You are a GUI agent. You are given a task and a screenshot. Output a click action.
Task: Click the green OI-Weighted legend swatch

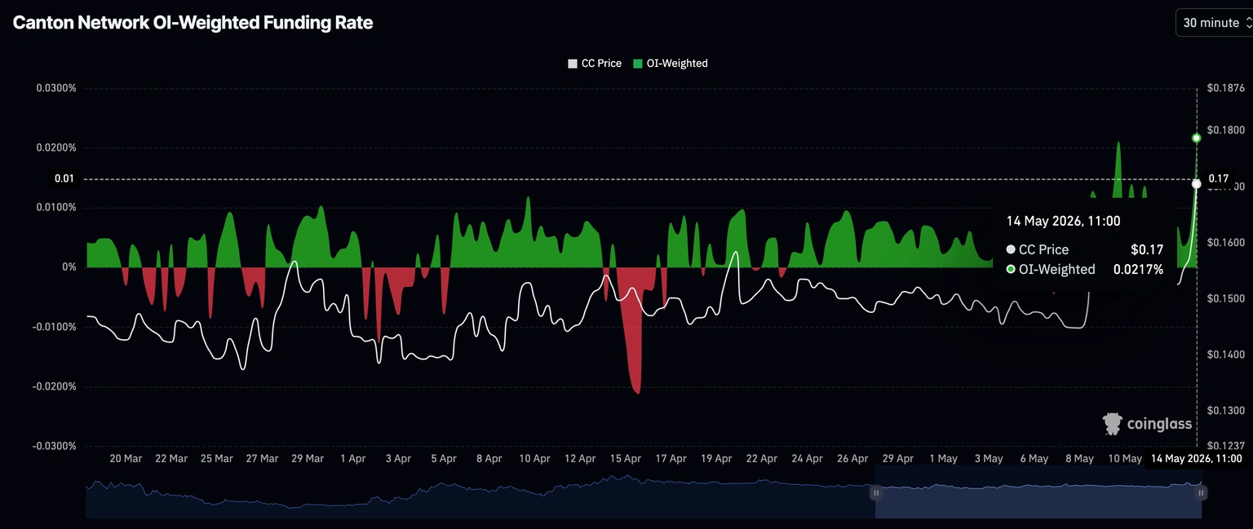(638, 64)
